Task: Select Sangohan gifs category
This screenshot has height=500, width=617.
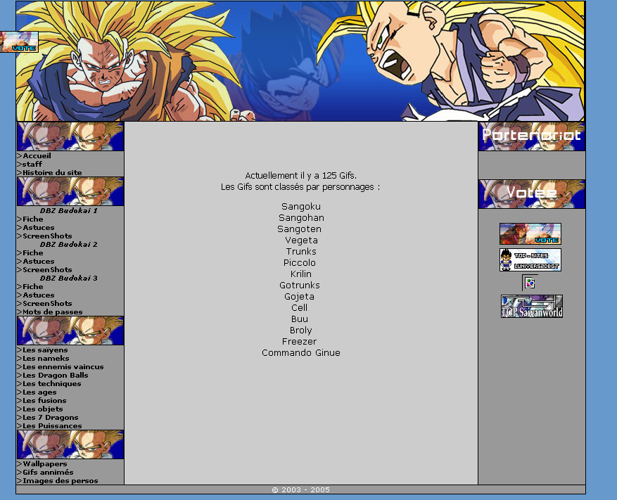Action: 301,218
